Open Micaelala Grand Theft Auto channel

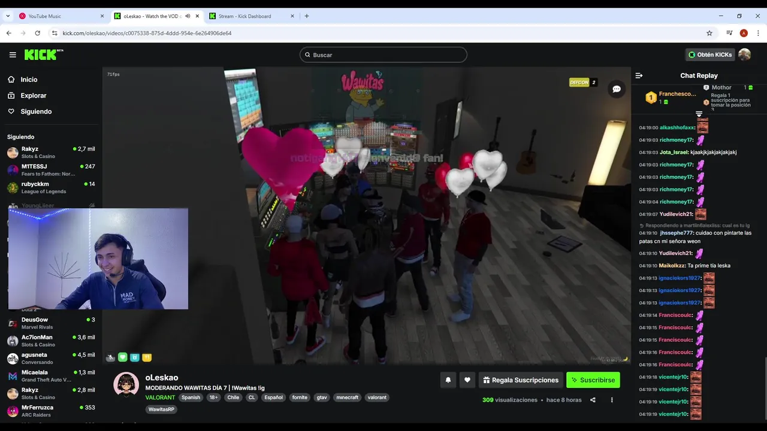click(51, 376)
